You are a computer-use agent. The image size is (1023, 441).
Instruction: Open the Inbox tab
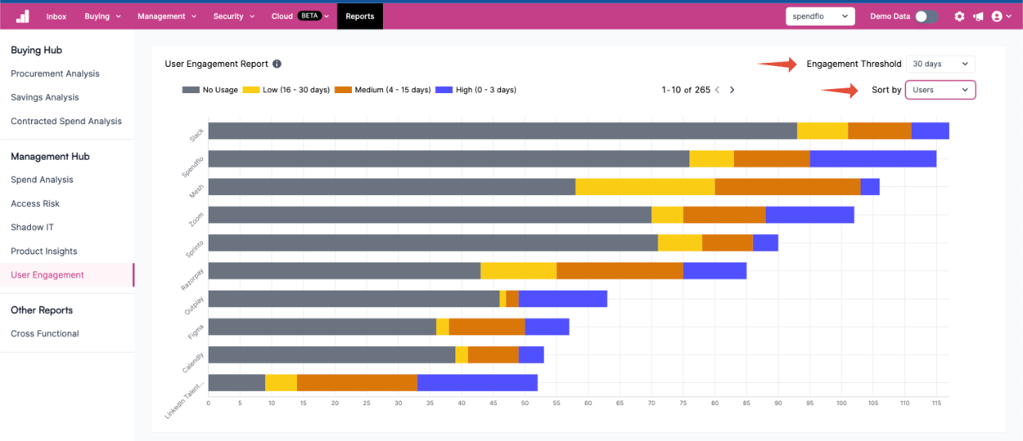[57, 16]
